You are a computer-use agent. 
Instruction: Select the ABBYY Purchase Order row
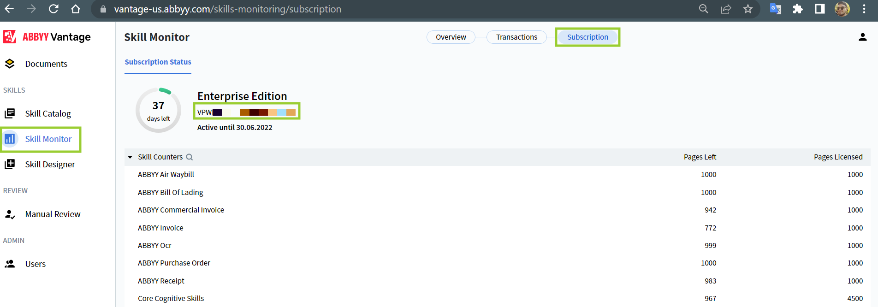click(498, 263)
